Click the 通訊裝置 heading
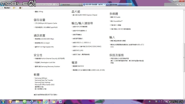This screenshot has height=104, width=185. pyautogui.click(x=39, y=36)
